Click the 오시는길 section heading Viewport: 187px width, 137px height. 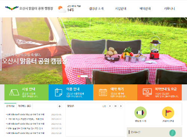coord(135,132)
